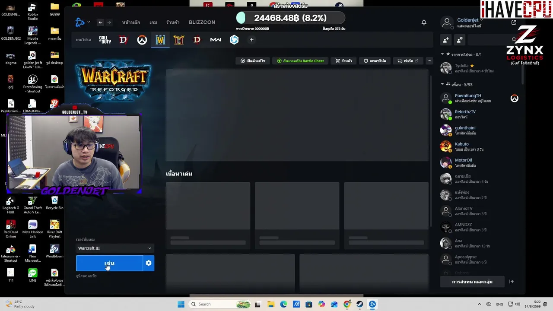The height and width of the screenshot is (311, 553).
Task: Select friend Tydolla in favorites
Action: 480,68
